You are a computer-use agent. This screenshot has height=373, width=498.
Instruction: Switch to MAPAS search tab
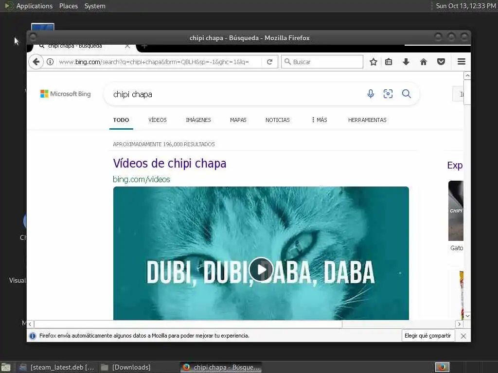[x=238, y=120]
